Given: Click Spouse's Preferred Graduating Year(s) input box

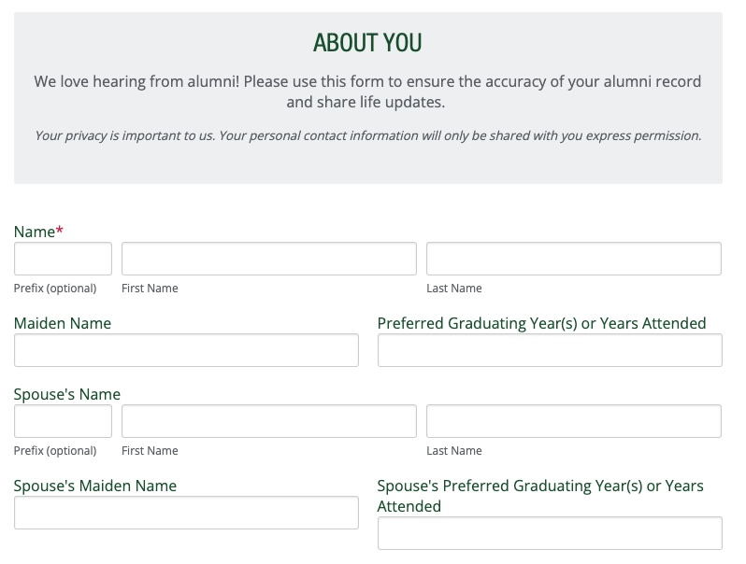Looking at the screenshot, I should (550, 533).
